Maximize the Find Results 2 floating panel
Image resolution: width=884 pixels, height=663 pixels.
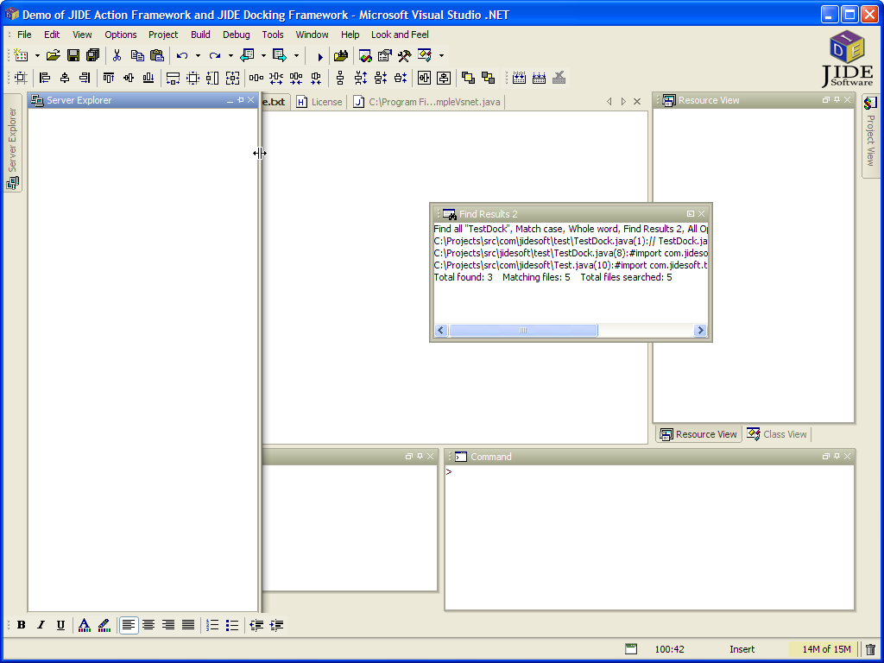(690, 214)
